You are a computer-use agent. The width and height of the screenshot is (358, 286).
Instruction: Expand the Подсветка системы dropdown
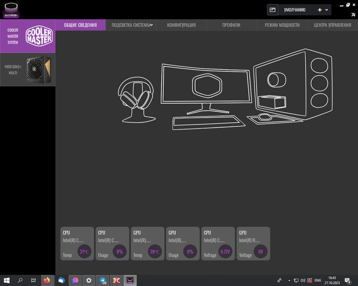pos(132,25)
